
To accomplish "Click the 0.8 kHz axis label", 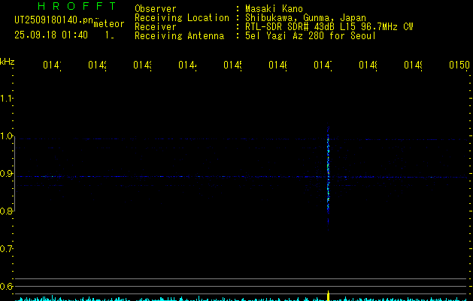I will 6,211.
